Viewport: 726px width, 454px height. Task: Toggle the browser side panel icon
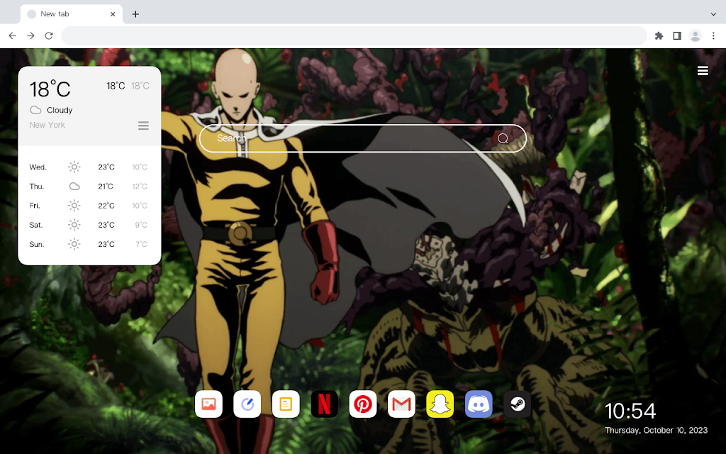coord(677,35)
